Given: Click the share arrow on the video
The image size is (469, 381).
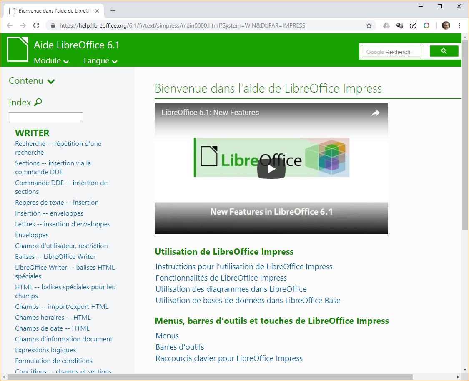Looking at the screenshot, I should pyautogui.click(x=375, y=113).
